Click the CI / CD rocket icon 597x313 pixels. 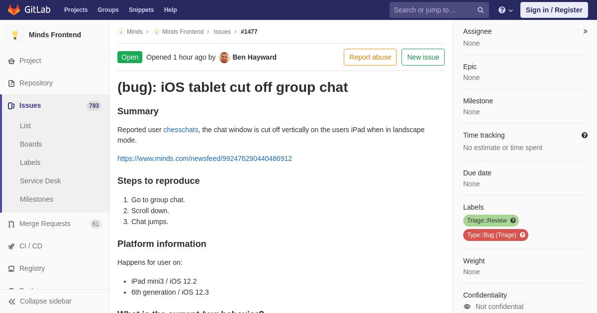[x=11, y=246]
